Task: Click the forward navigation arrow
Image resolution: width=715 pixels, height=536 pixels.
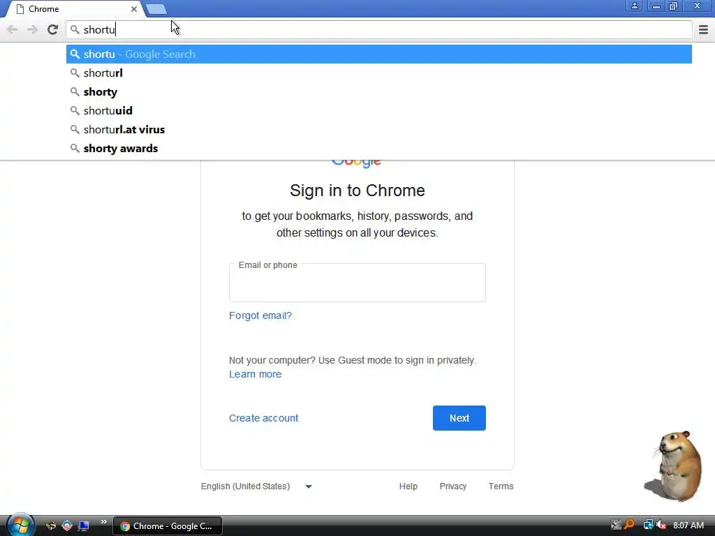Action: 32,29
